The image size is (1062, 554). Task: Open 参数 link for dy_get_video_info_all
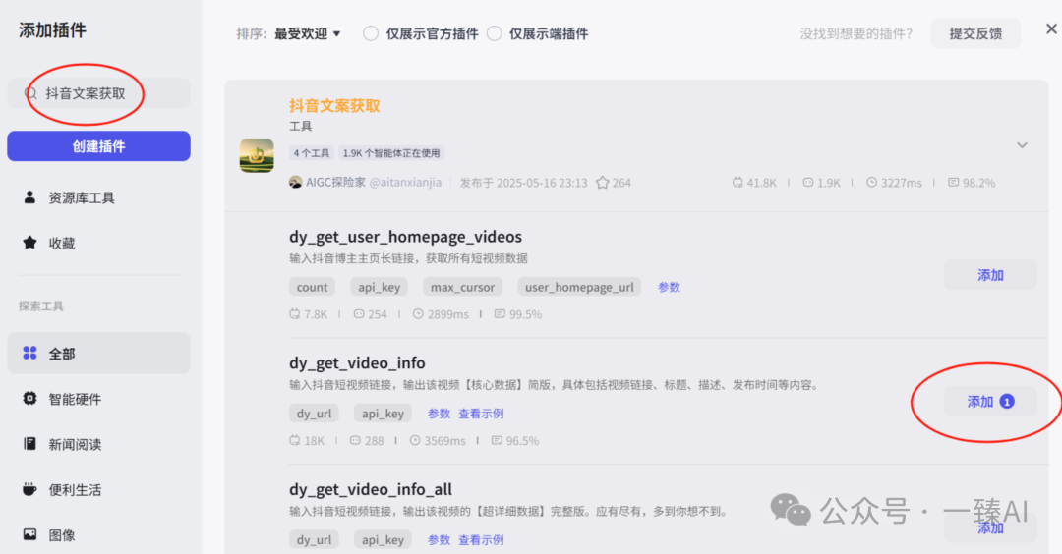(439, 540)
